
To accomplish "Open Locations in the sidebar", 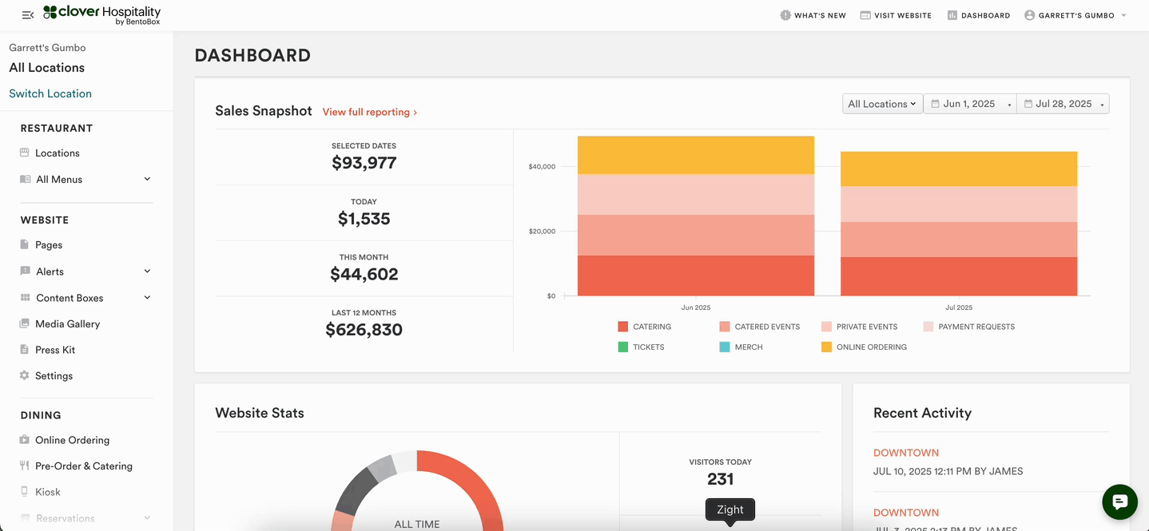I will tap(58, 153).
